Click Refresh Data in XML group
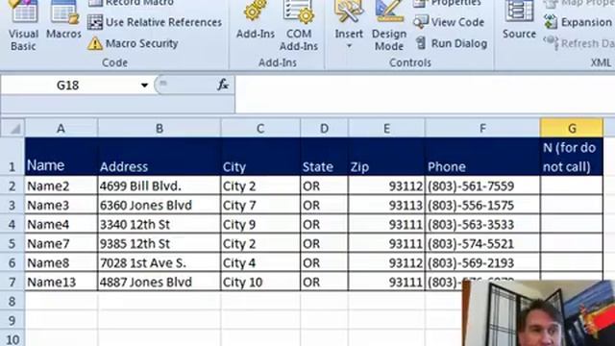The width and height of the screenshot is (615, 346). click(x=578, y=43)
